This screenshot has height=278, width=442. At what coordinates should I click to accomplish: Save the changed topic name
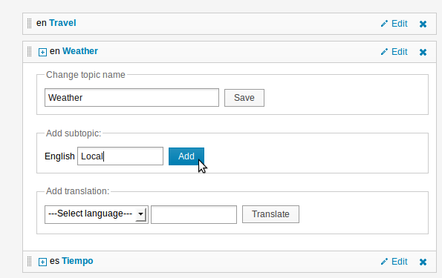pyautogui.click(x=244, y=98)
